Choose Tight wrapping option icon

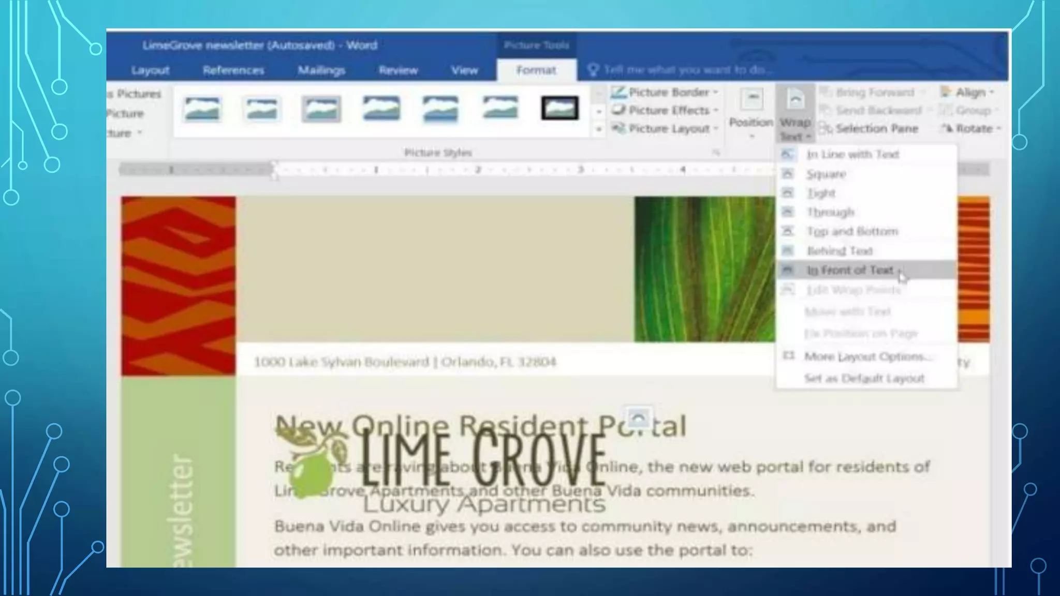tap(787, 193)
